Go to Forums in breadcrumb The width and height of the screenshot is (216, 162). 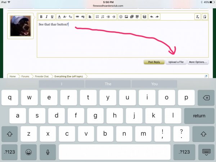tap(25, 76)
